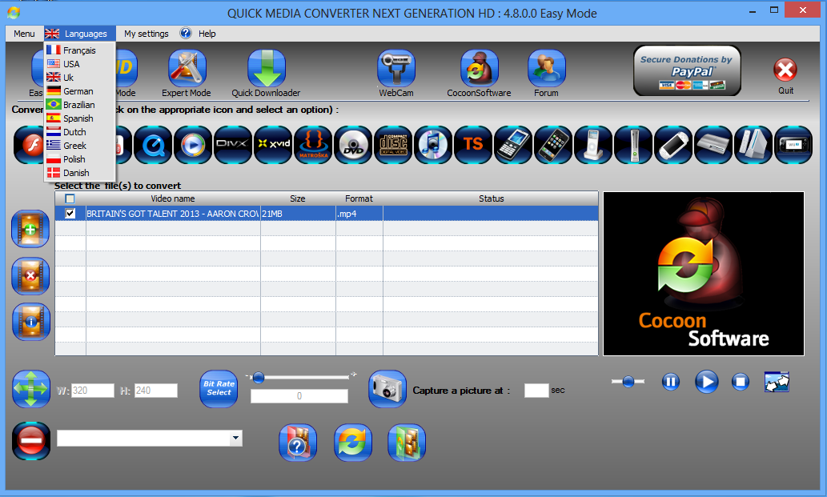Click the red stop conversion icon
Image resolution: width=827 pixels, height=497 pixels.
click(x=31, y=441)
